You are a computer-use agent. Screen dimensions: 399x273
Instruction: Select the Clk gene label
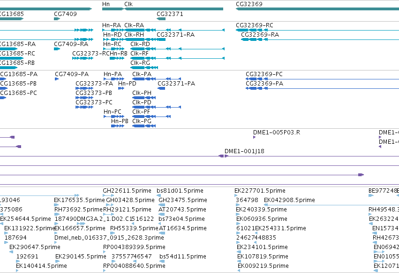128,4
